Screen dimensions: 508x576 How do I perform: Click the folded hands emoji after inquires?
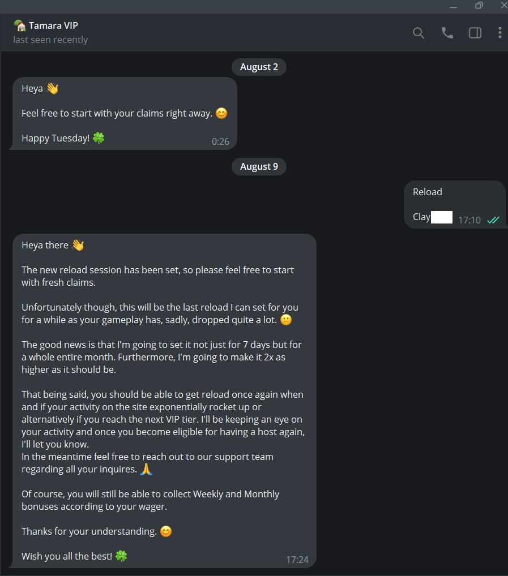[x=146, y=469]
